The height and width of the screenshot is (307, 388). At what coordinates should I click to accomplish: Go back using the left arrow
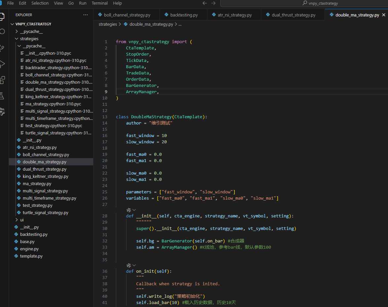(205, 3)
